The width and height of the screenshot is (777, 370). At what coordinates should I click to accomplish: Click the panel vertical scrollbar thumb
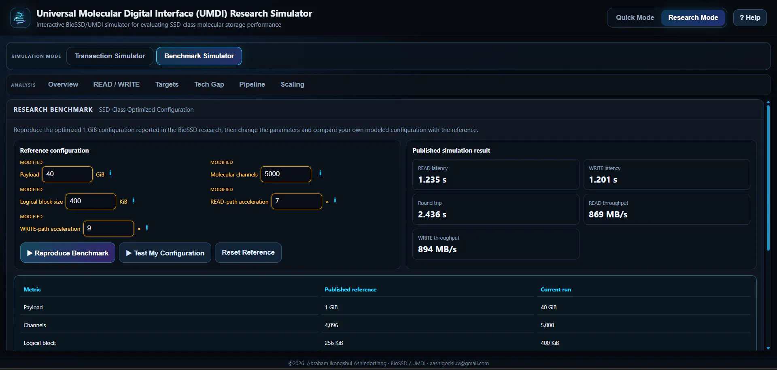(768, 178)
